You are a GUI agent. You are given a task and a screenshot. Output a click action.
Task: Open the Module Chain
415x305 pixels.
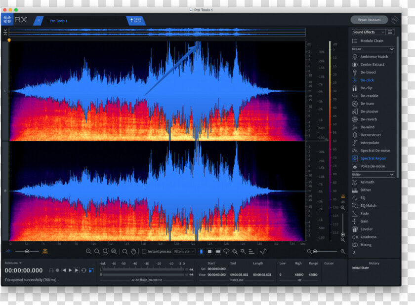(x=368, y=40)
